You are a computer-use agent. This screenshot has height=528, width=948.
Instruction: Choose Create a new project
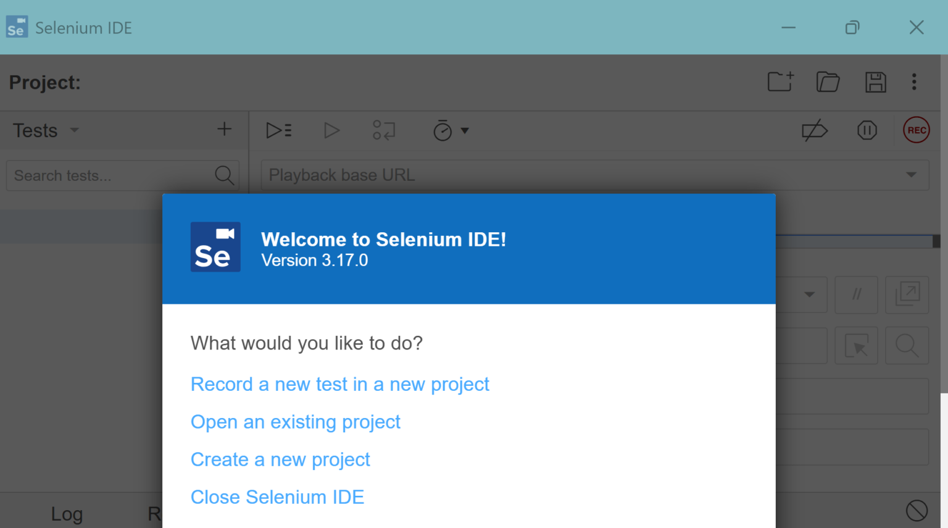pyautogui.click(x=280, y=459)
